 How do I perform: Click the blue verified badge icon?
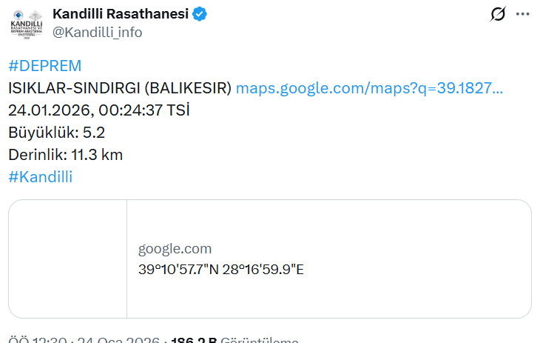[x=200, y=14]
